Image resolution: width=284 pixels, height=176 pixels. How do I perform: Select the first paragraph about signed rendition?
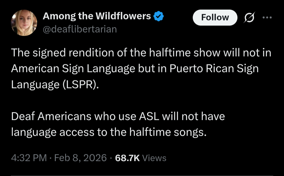(x=141, y=68)
